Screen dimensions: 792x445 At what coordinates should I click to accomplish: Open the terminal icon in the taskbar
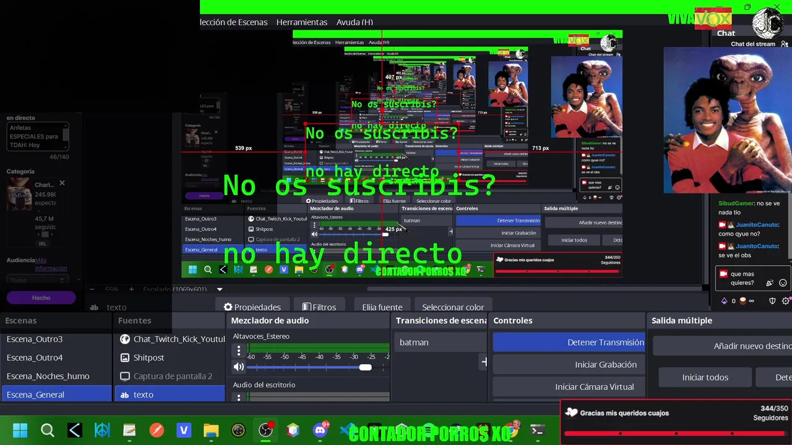pos(537,430)
